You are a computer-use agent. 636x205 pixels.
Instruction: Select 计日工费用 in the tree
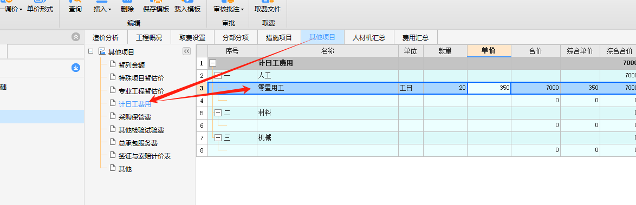tap(135, 104)
